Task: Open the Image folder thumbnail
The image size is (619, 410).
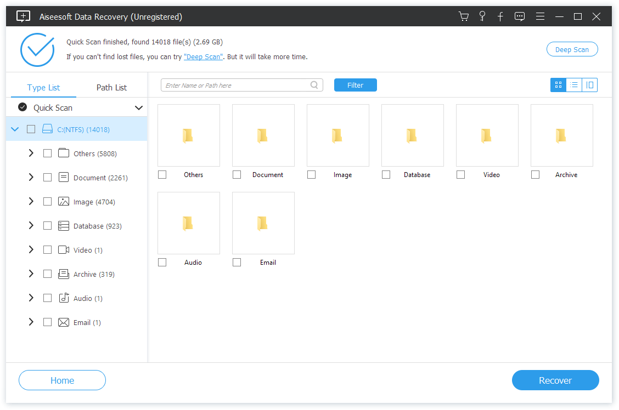Action: 338,135
